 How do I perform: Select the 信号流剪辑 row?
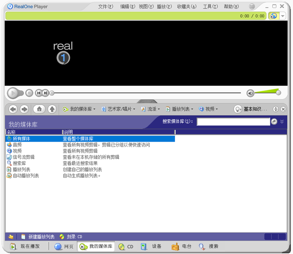(90, 157)
